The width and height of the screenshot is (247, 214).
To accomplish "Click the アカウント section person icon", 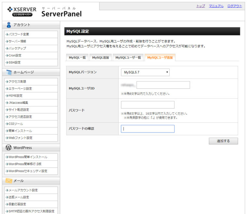I will click(x=9, y=25).
